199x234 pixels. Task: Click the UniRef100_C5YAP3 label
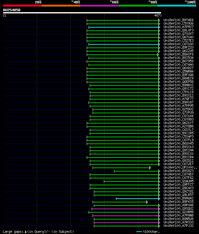tap(178, 137)
